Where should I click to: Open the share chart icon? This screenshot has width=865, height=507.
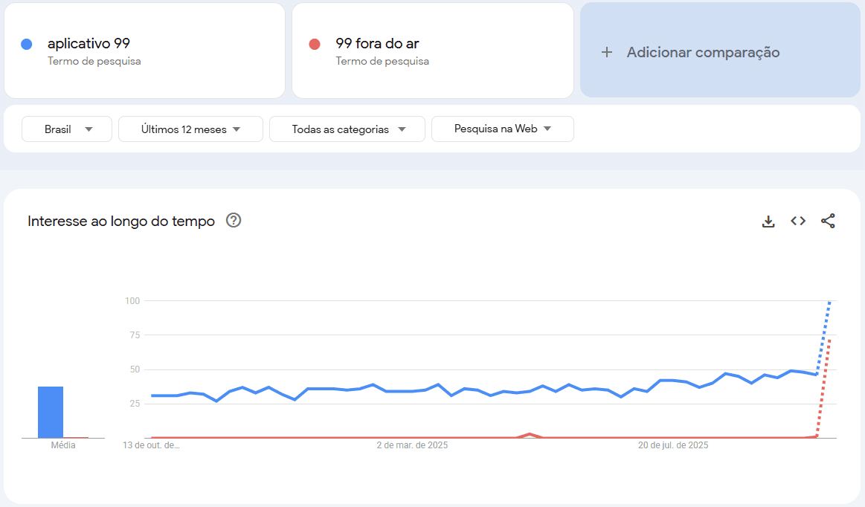828,221
